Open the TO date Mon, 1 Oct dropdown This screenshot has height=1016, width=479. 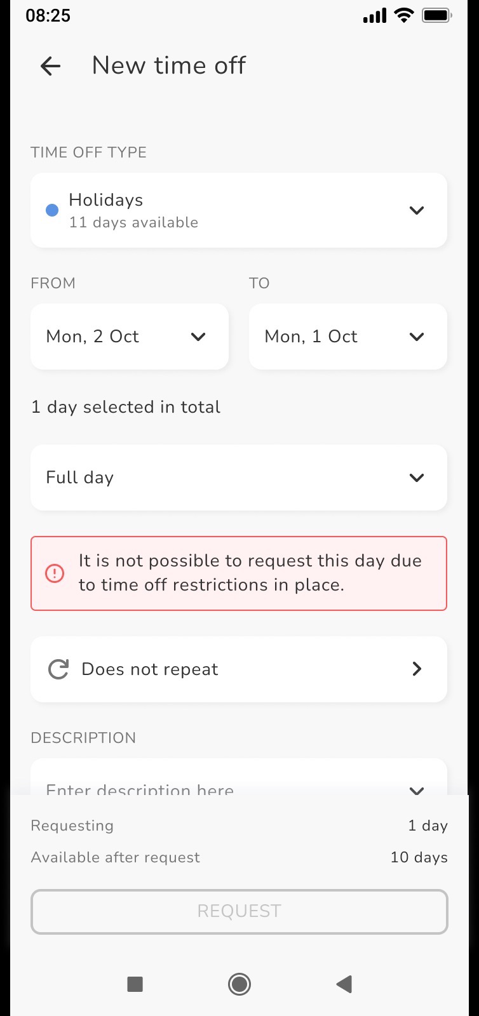(348, 337)
